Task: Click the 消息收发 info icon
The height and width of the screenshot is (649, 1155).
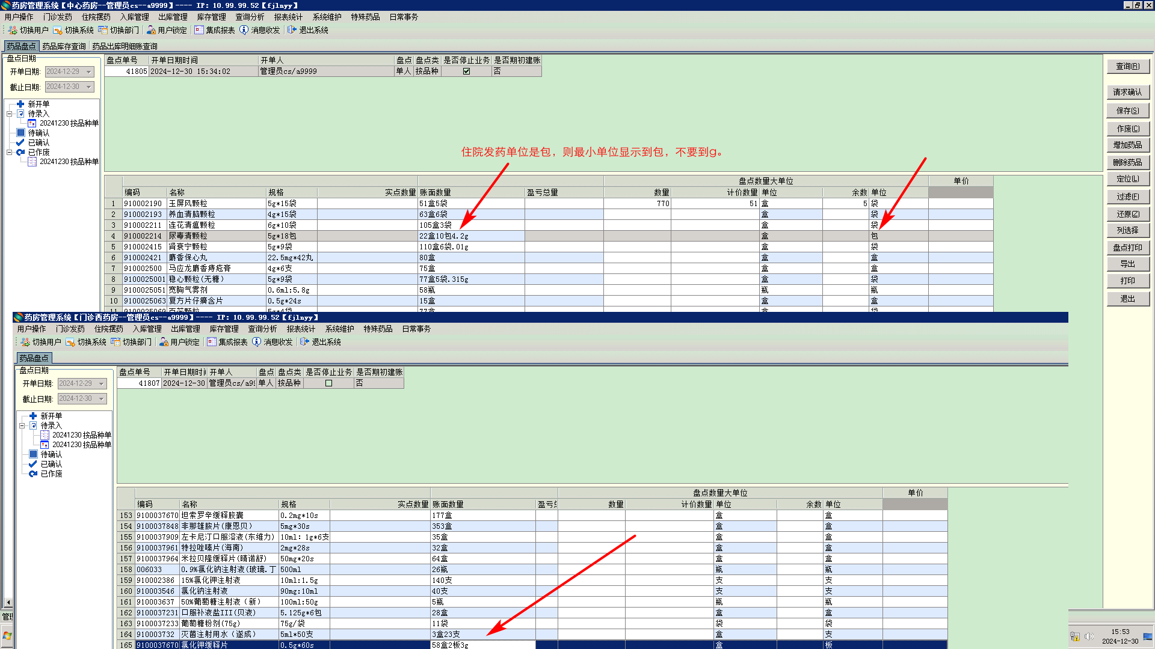Action: tap(244, 30)
